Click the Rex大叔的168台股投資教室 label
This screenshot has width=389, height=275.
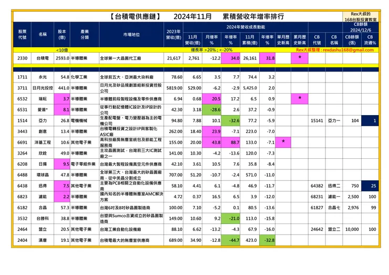coord(361,17)
